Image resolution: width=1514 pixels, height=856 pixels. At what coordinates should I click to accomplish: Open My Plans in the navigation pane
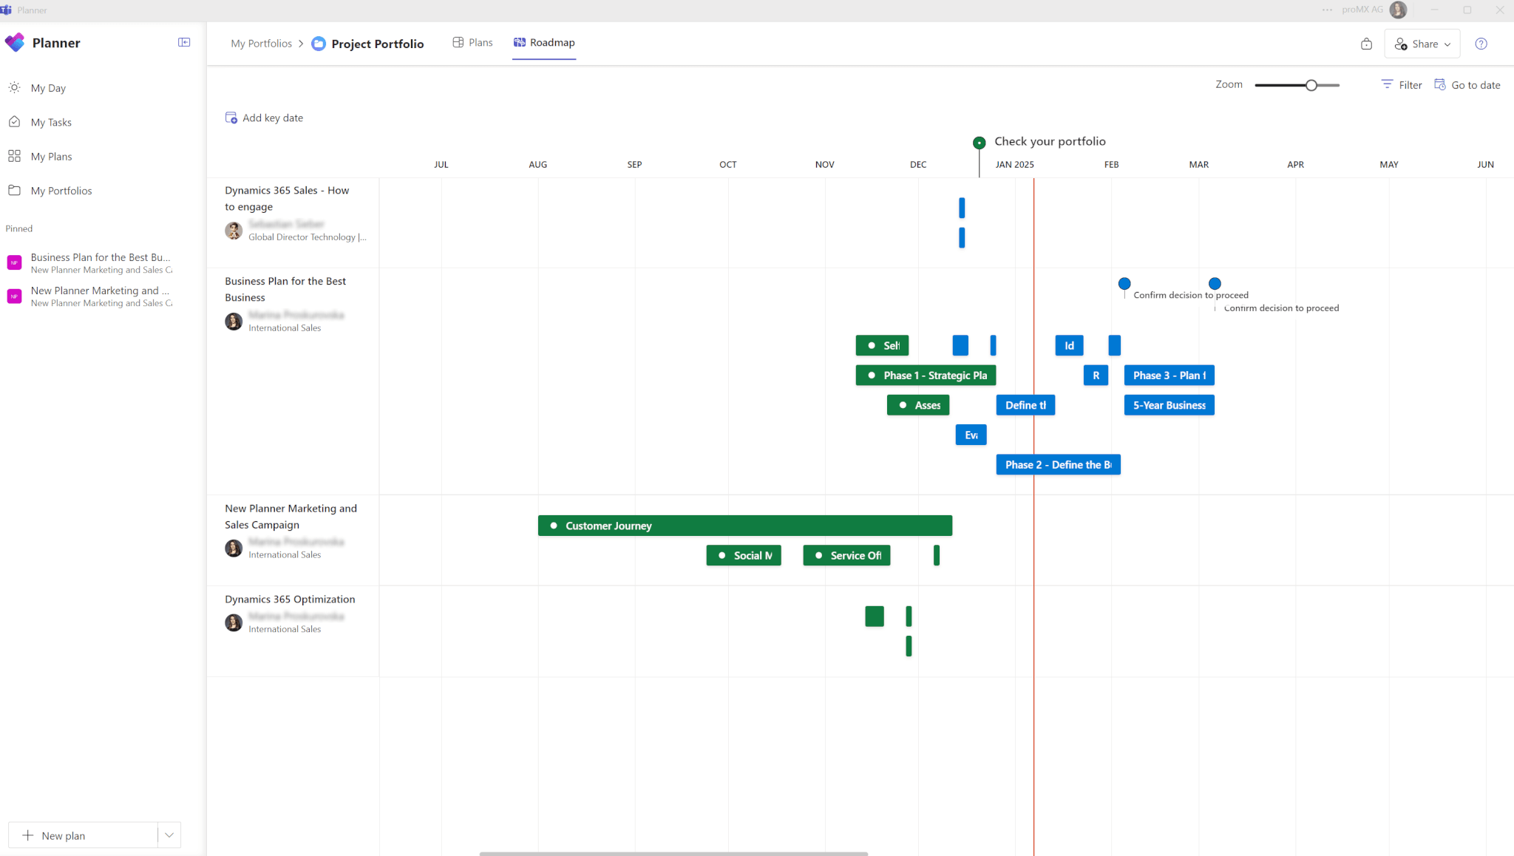tap(15, 156)
